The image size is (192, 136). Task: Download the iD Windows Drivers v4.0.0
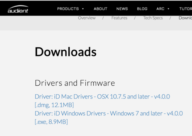(x=109, y=117)
